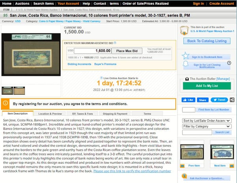This screenshot has width=237, height=183.
Task: Click the info icon in the terms banner
Action: (x=5, y=103)
